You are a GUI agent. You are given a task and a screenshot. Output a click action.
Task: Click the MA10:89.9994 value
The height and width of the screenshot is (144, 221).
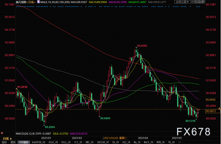(98, 2)
